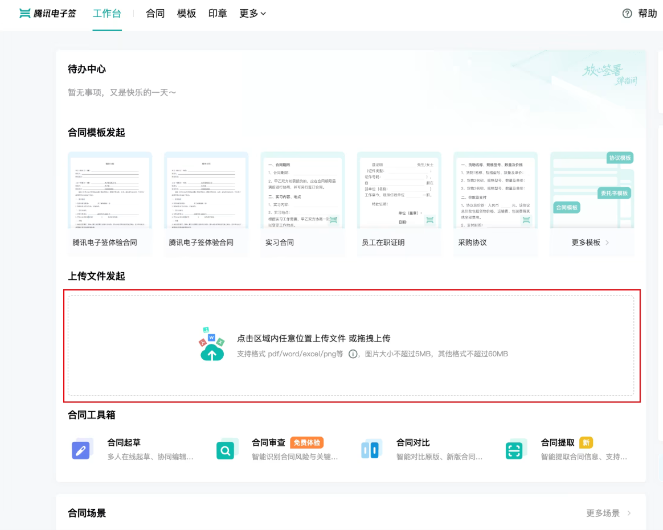Open the 帮助 question mark icon

627,14
